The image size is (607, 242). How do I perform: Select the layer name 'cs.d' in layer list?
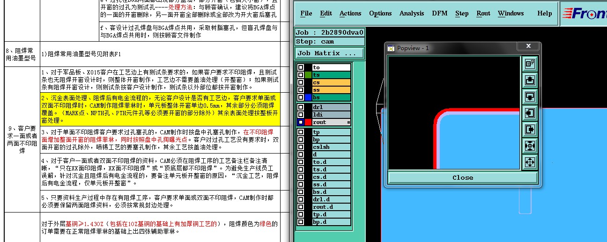pyautogui.click(x=331, y=177)
